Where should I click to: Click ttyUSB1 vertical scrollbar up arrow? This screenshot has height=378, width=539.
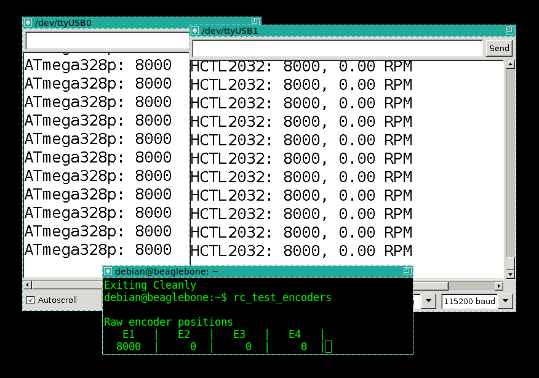(510, 64)
